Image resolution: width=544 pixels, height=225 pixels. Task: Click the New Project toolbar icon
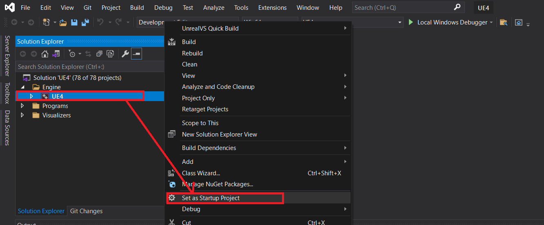pos(47,22)
